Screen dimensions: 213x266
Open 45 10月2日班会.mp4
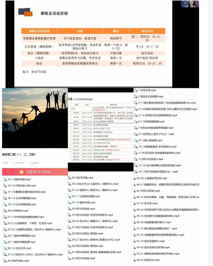point(148,191)
